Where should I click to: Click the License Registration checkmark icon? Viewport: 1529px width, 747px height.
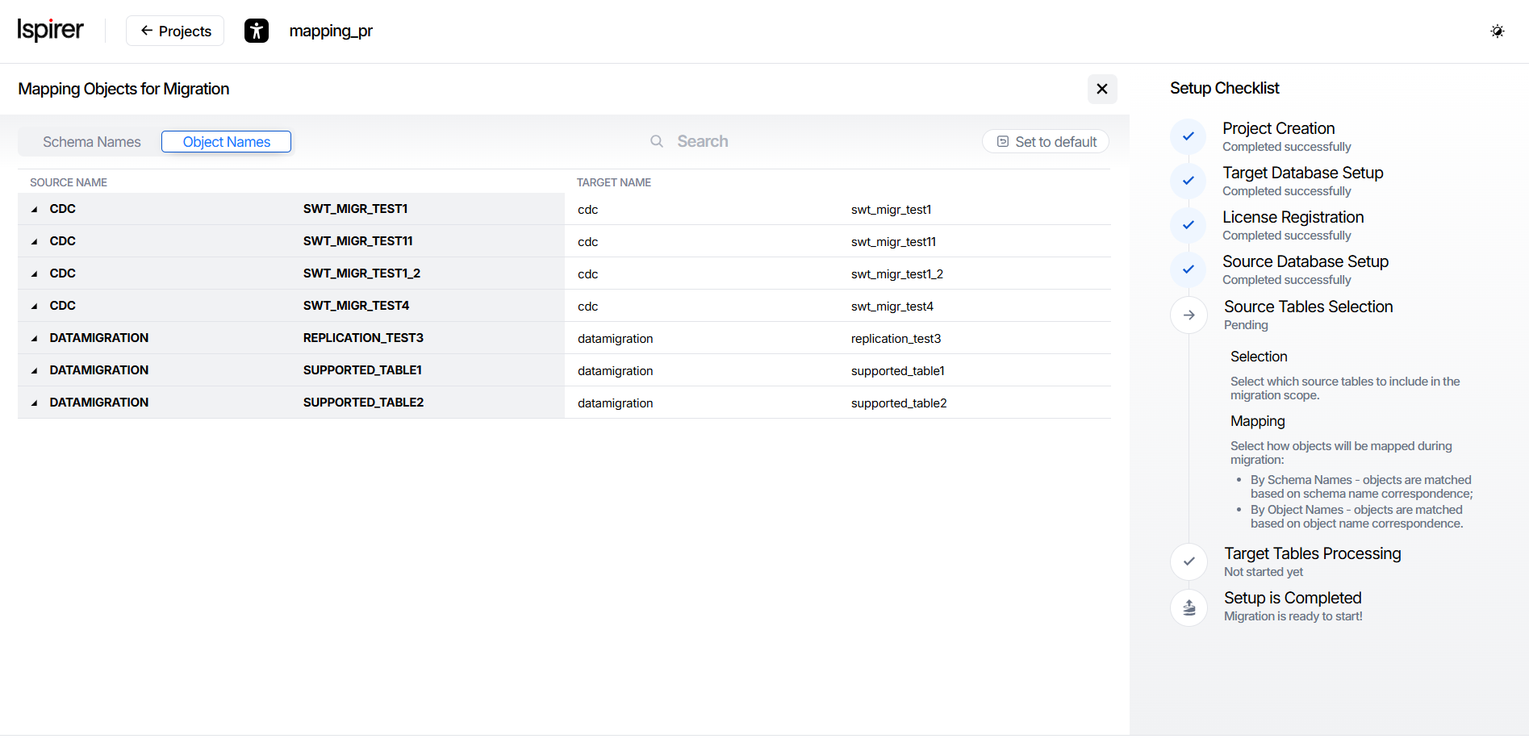[1188, 225]
